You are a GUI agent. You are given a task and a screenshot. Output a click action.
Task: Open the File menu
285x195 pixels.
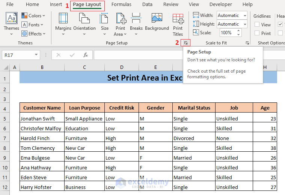tap(10, 5)
